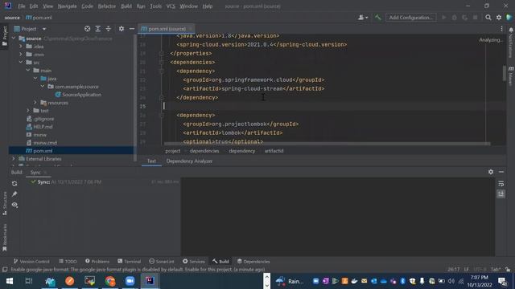Click the Run play button icon
This screenshot has height=289, width=515.
pyautogui.click(x=444, y=18)
